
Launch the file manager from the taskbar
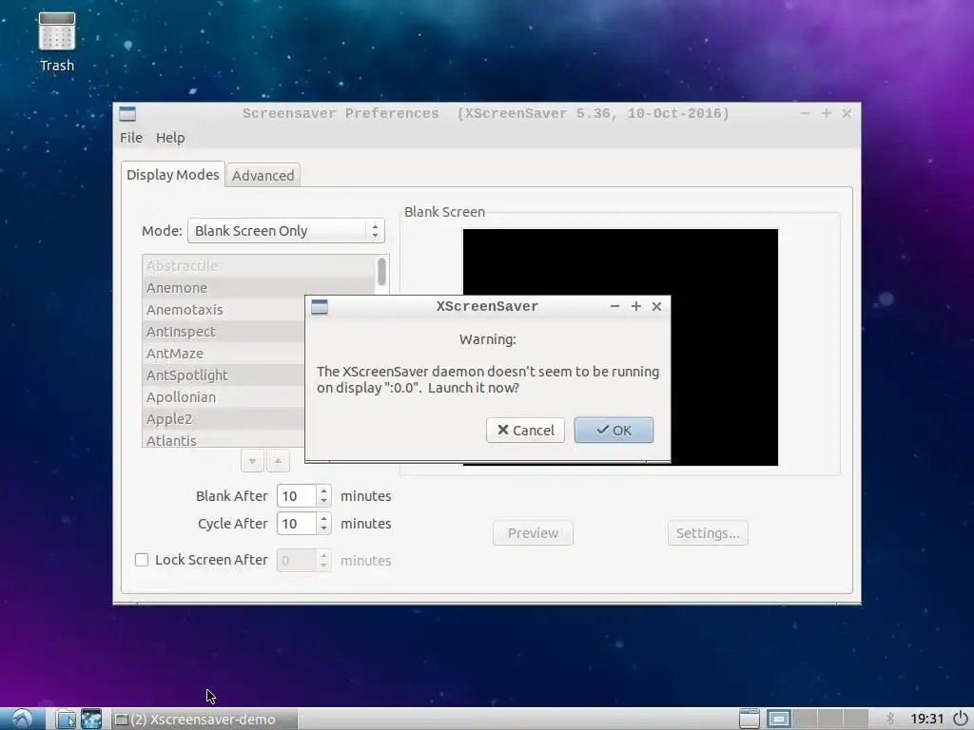66,719
